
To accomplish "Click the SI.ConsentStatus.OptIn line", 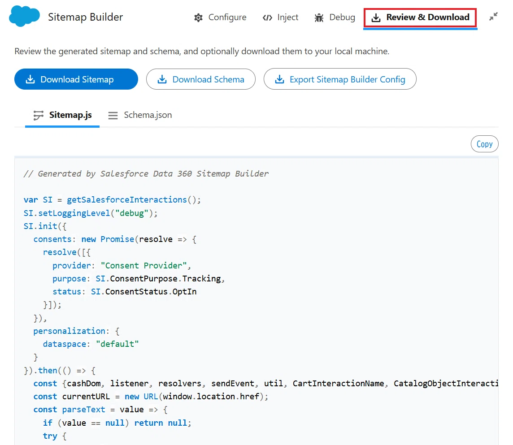I will tap(125, 292).
